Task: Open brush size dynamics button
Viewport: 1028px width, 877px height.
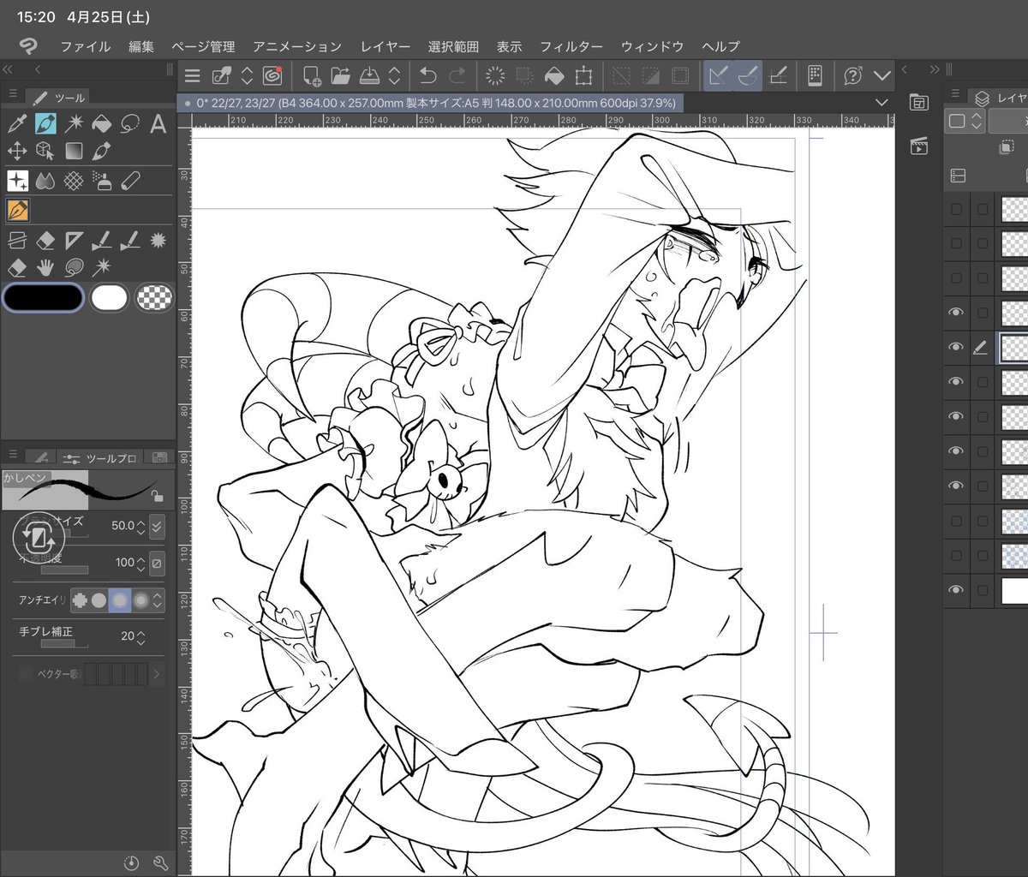Action: [x=157, y=526]
